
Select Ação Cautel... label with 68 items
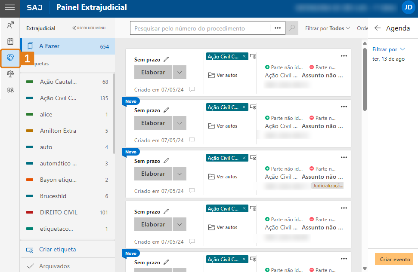[67, 82]
